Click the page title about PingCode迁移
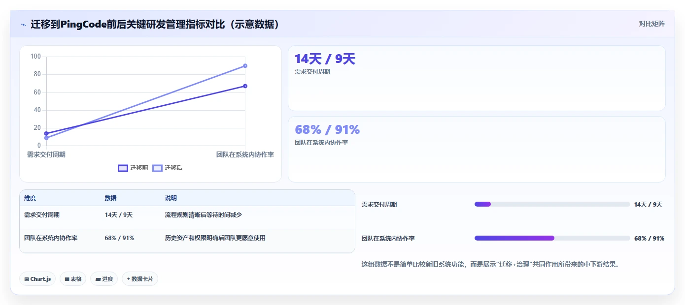 click(156, 25)
